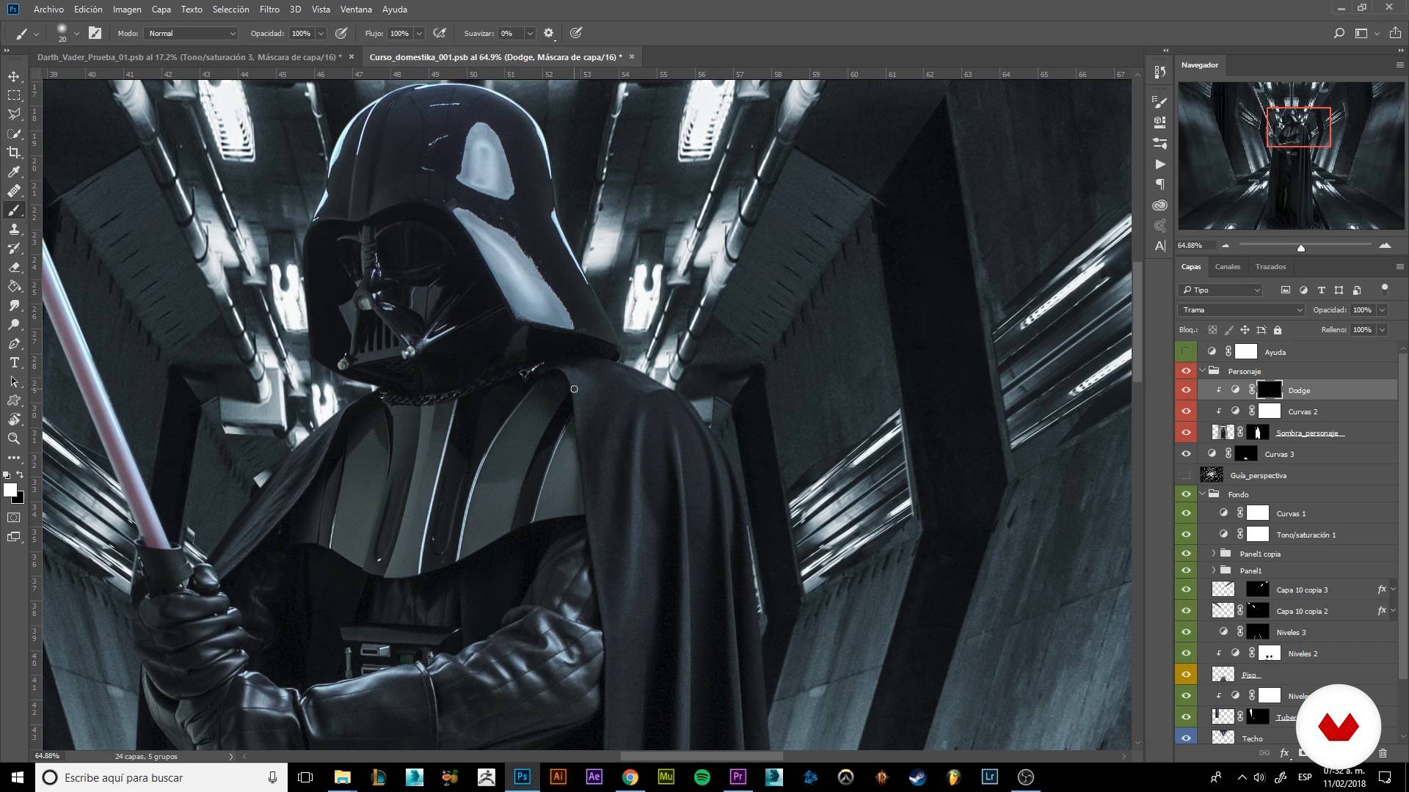Open the Actions play panel icon
Screen dimensions: 1409x792
(1160, 164)
